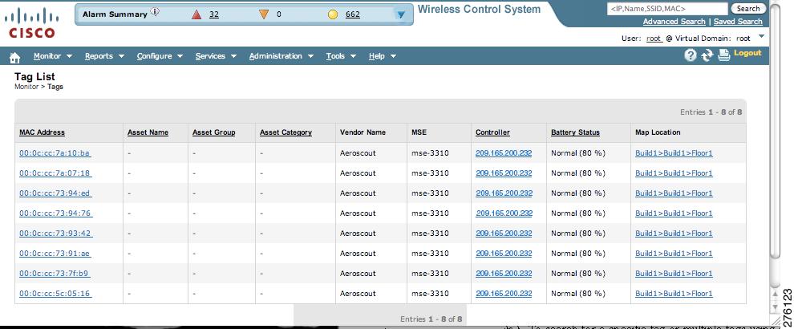The width and height of the screenshot is (794, 329).
Task: Click the Vendor Name column header
Action: click(x=363, y=132)
